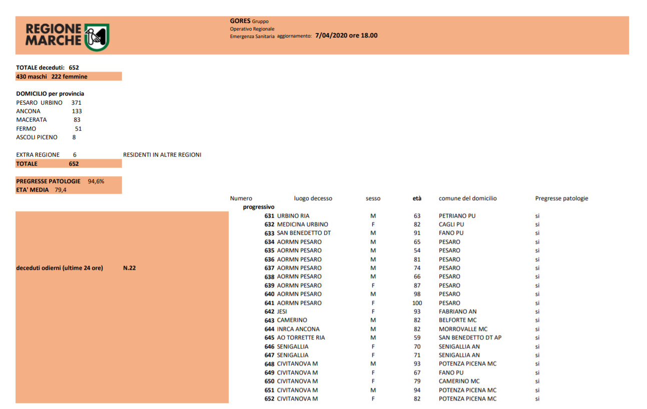Viewport: 647px width, 409px height.
Task: Click domicile 'BELFORTE MC'
Action: pyautogui.click(x=458, y=320)
